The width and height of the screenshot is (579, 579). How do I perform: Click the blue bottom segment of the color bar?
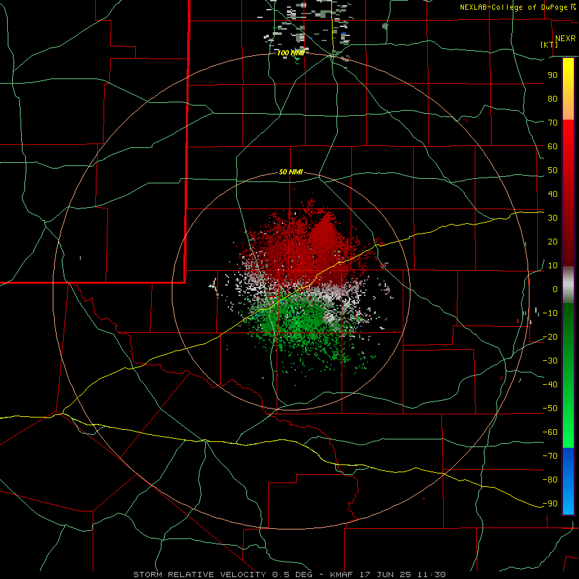pos(568,481)
